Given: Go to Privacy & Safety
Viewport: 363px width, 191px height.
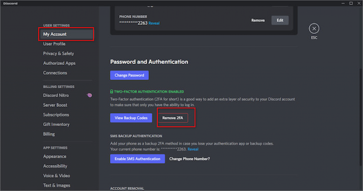Looking at the screenshot, I should point(58,54).
